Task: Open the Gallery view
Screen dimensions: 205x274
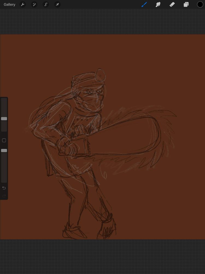Action: [x=9, y=5]
